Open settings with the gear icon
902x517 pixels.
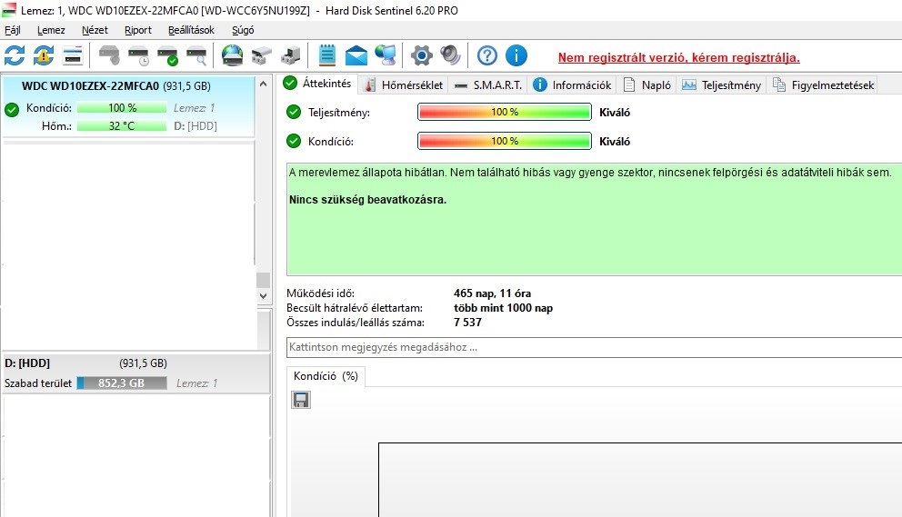tap(421, 55)
